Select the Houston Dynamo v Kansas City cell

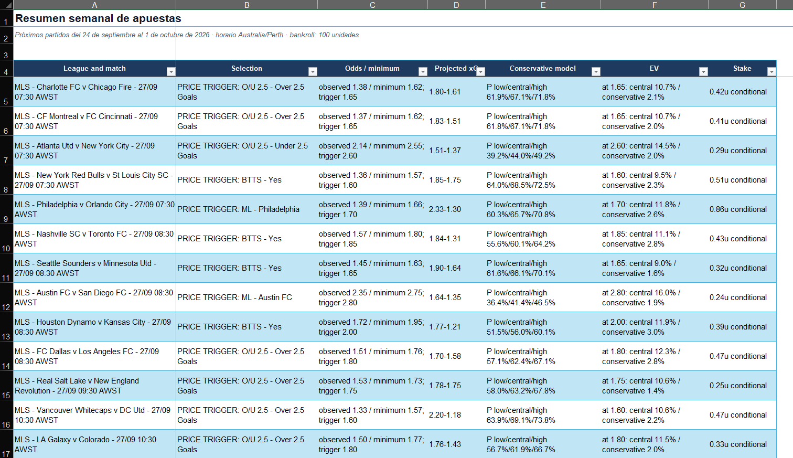pos(95,327)
